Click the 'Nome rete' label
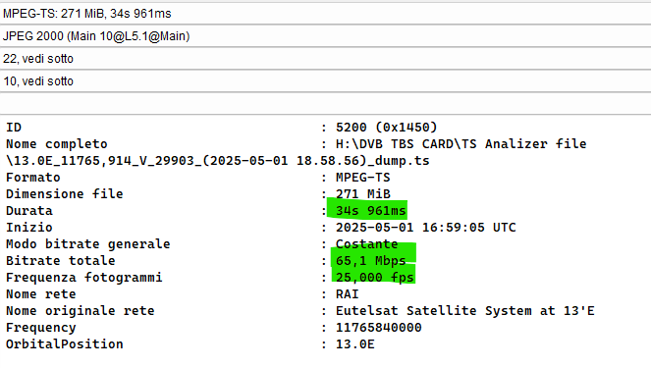The image size is (651, 368). coord(40,293)
